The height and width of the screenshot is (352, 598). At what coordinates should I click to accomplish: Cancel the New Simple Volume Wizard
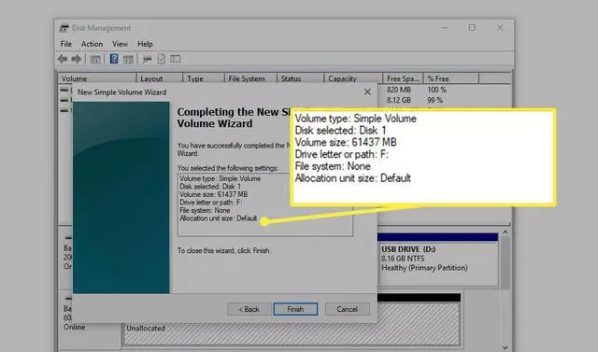click(347, 309)
